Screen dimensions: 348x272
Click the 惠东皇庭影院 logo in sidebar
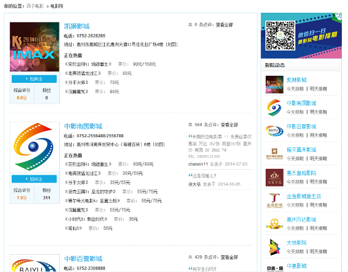click(x=274, y=177)
